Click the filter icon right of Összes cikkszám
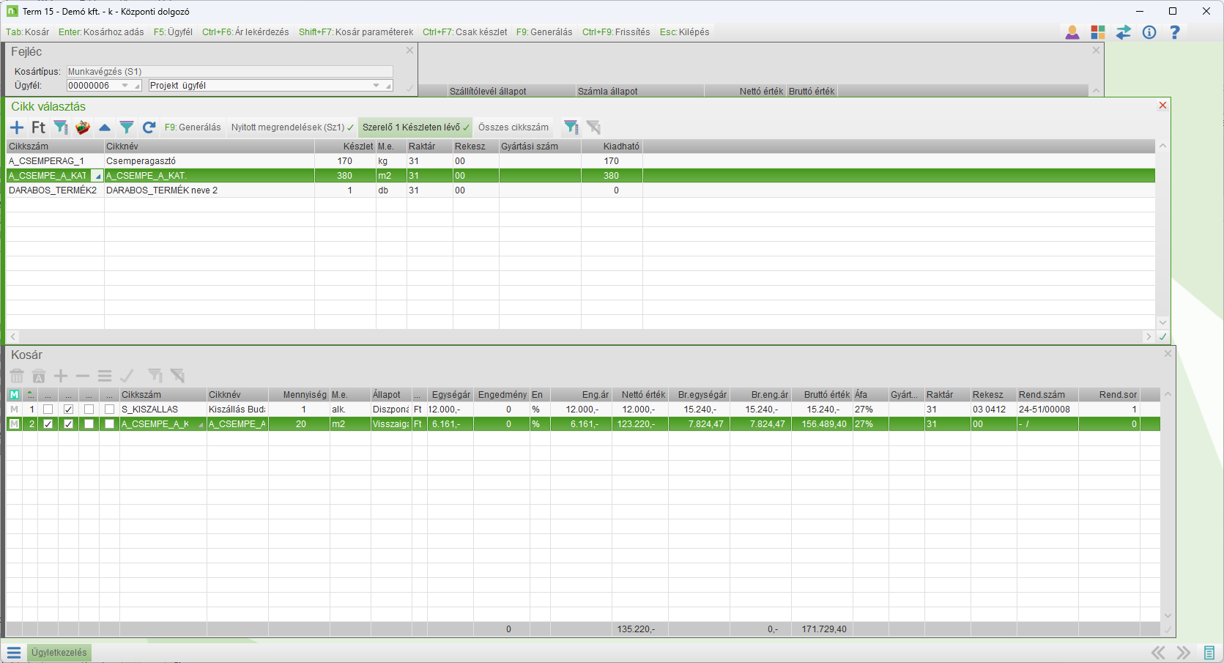The image size is (1224, 663). click(571, 127)
